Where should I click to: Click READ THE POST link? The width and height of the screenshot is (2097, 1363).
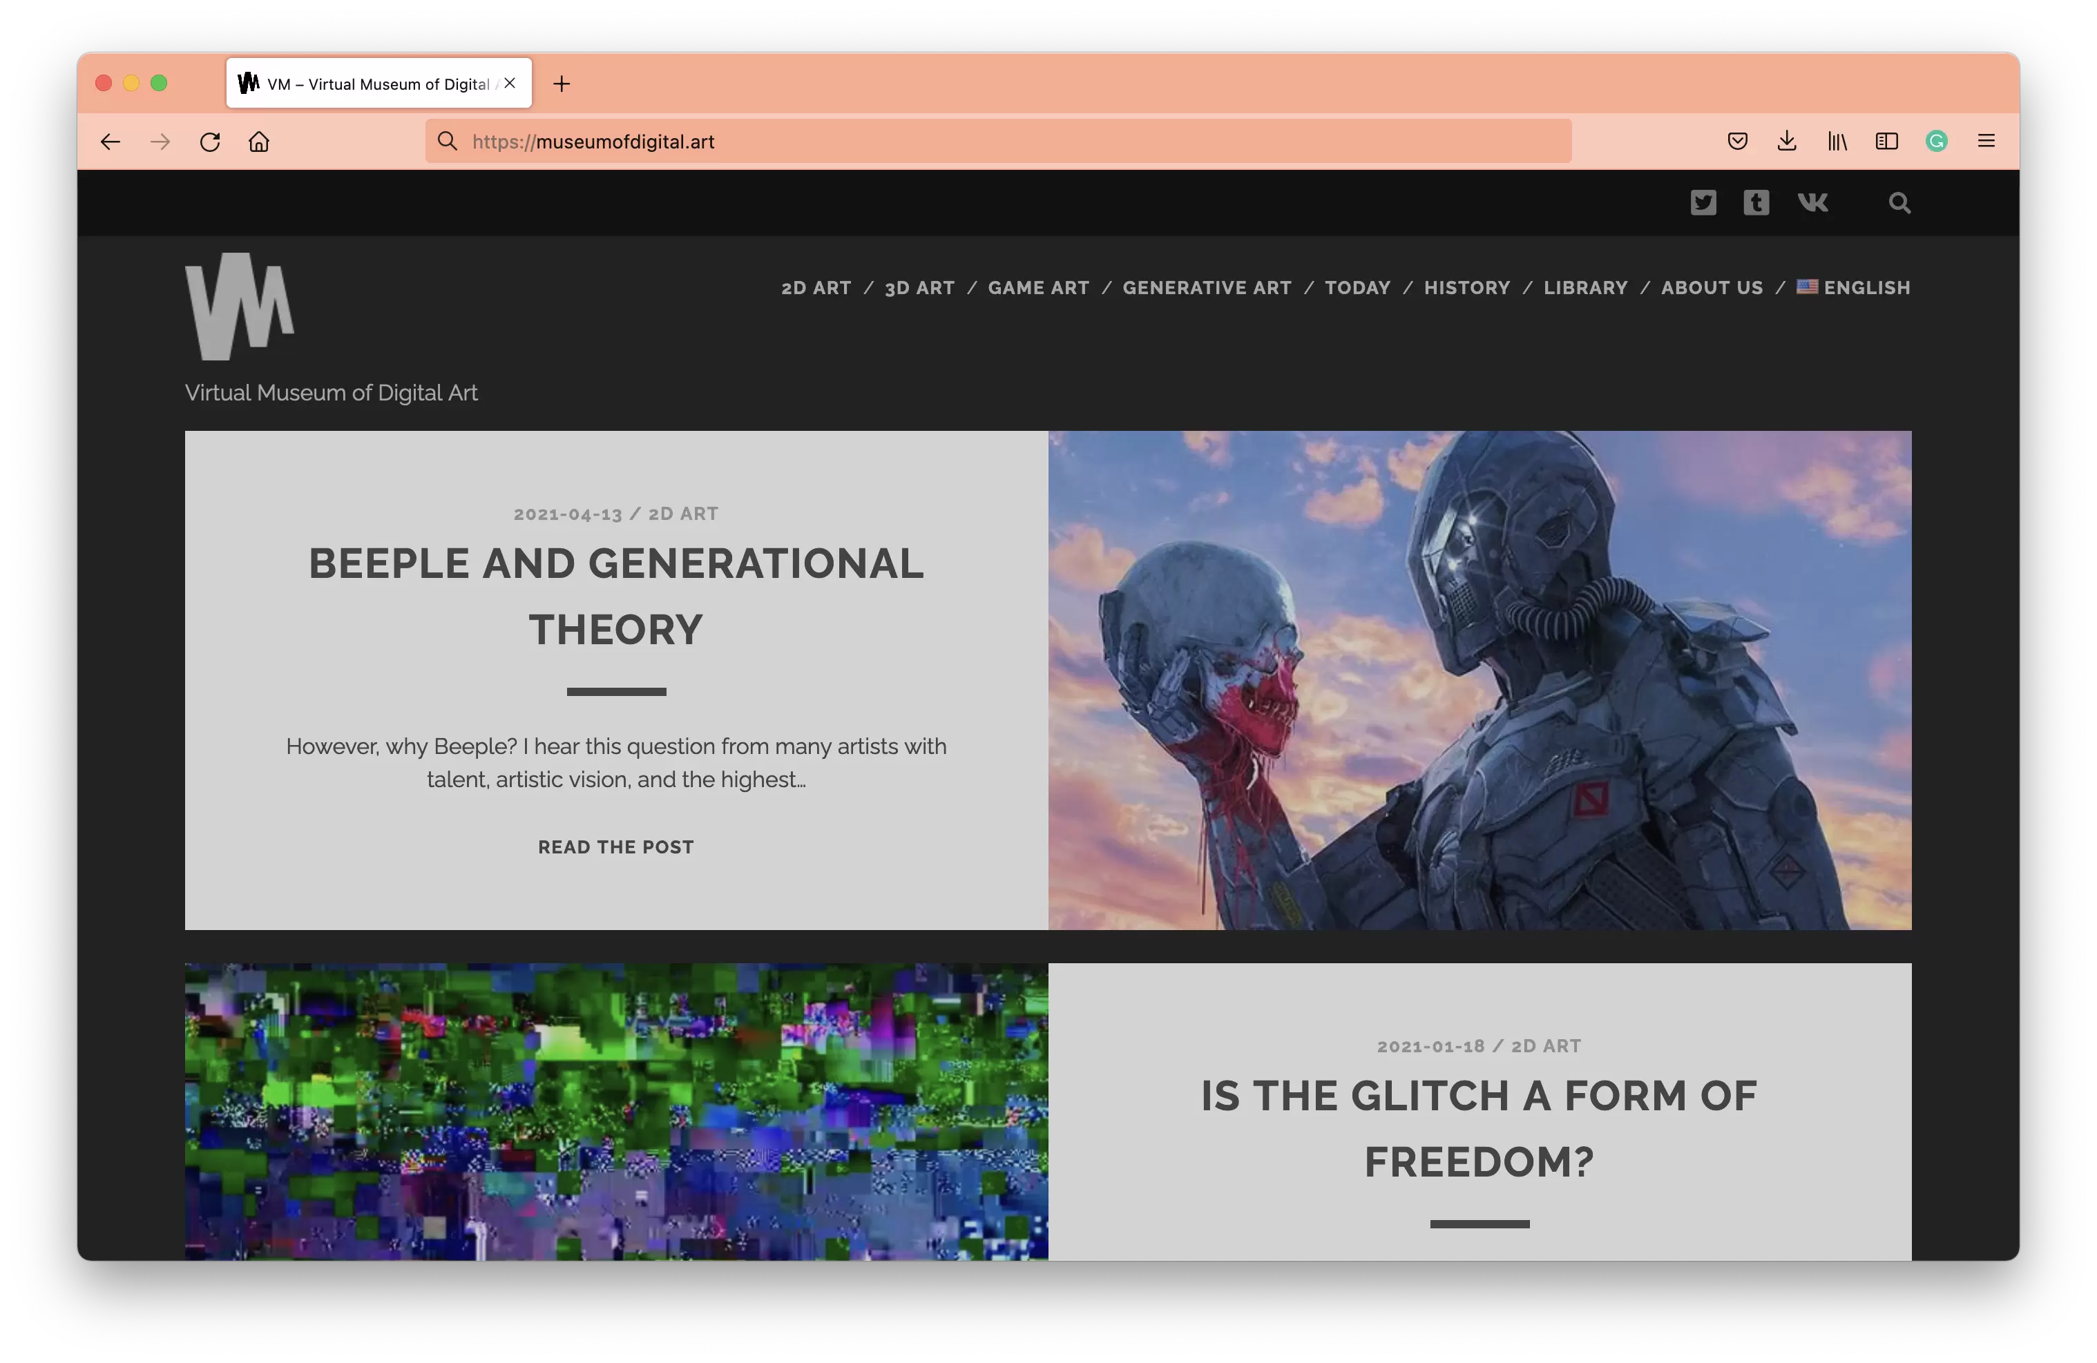(x=616, y=848)
